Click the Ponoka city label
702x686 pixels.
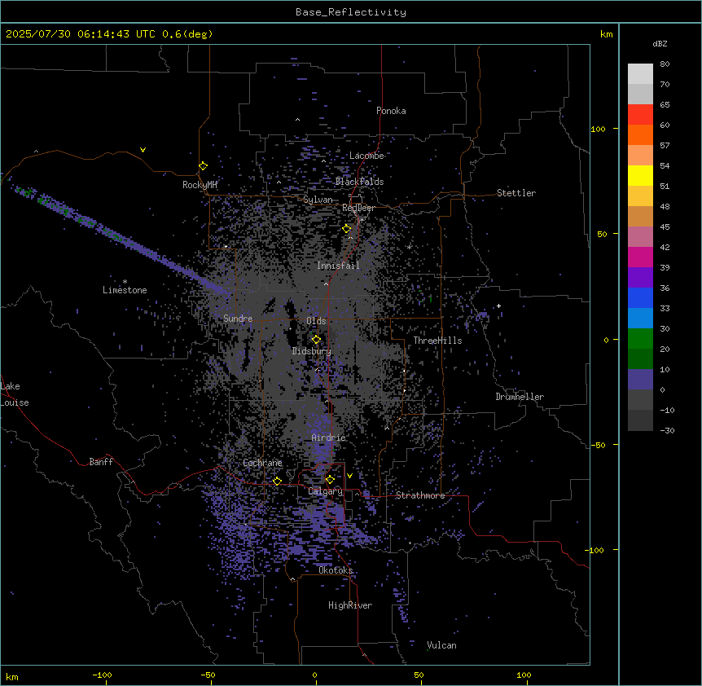tap(391, 111)
